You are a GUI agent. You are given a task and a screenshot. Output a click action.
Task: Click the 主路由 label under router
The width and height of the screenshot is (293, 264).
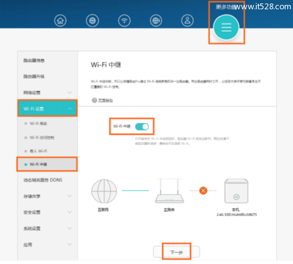169,210
